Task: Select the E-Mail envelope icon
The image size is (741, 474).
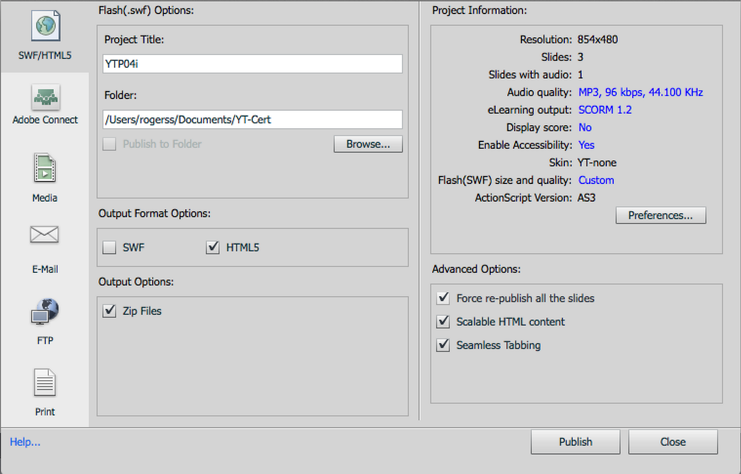Action: 45,235
